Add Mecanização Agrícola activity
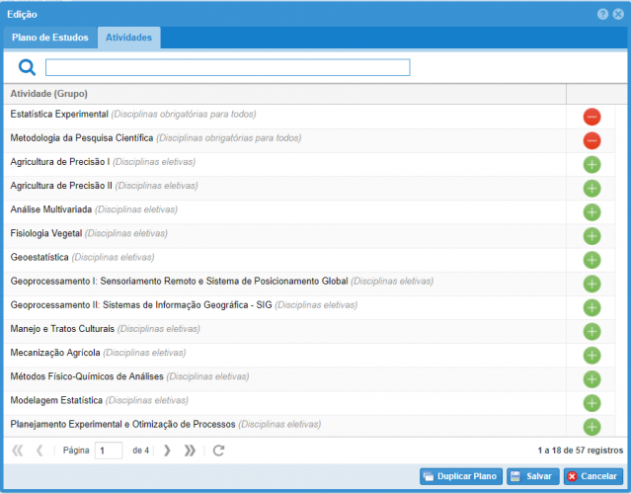Viewport: 631px width, 494px height. coord(592,355)
